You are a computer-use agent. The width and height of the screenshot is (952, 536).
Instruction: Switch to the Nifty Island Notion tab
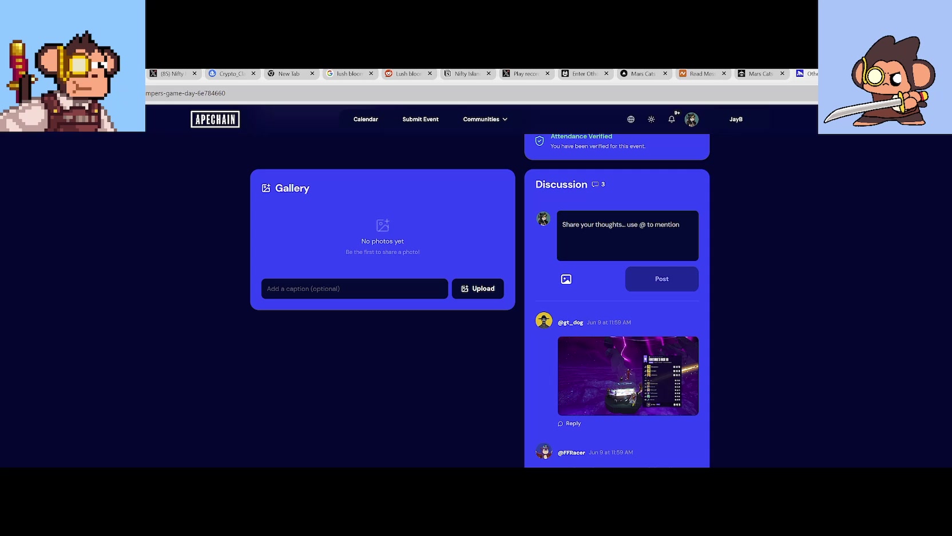(x=467, y=74)
